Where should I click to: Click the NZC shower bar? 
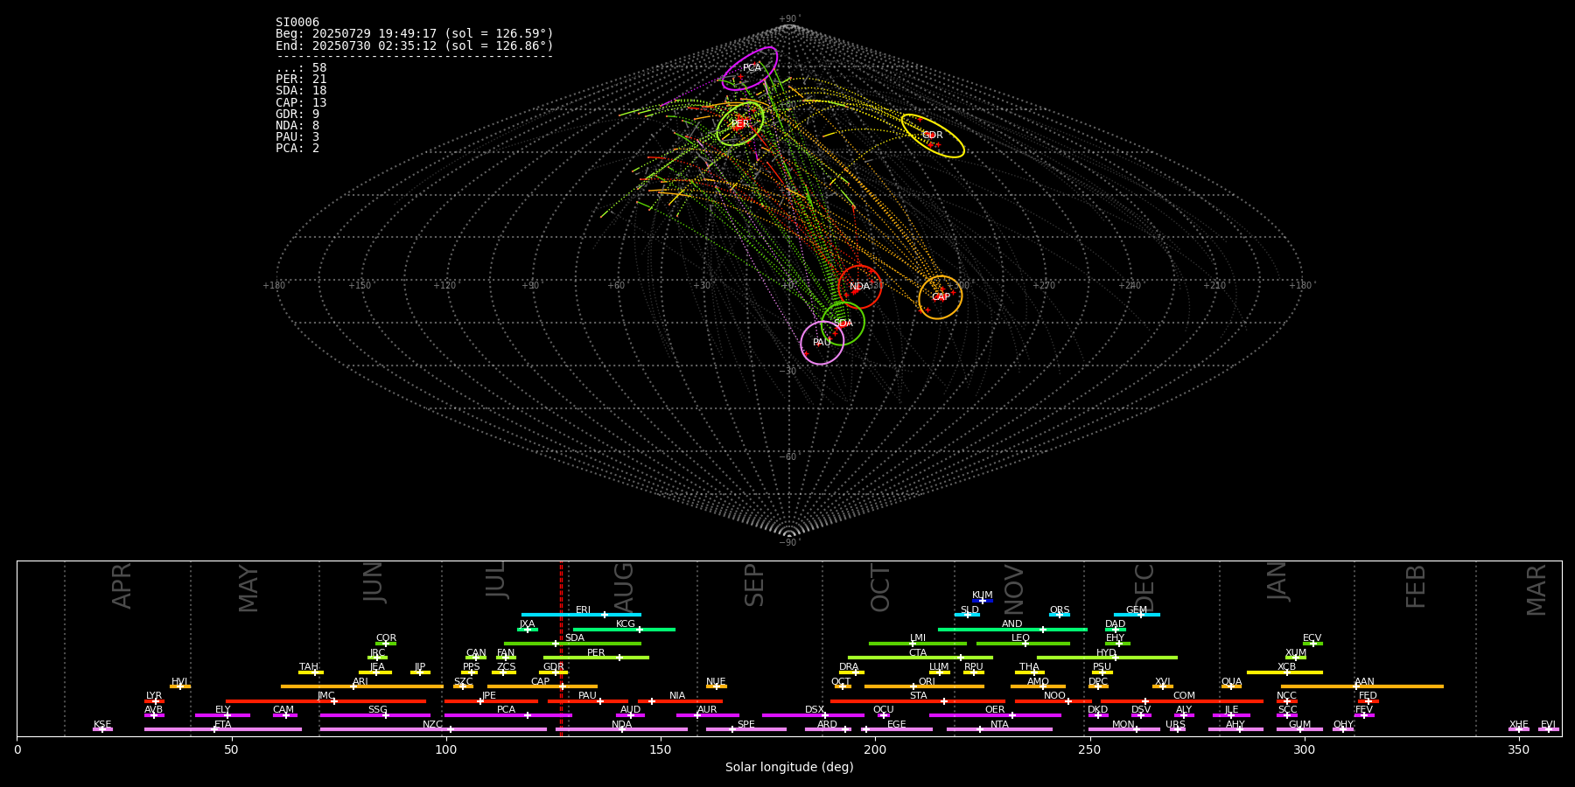[433, 729]
